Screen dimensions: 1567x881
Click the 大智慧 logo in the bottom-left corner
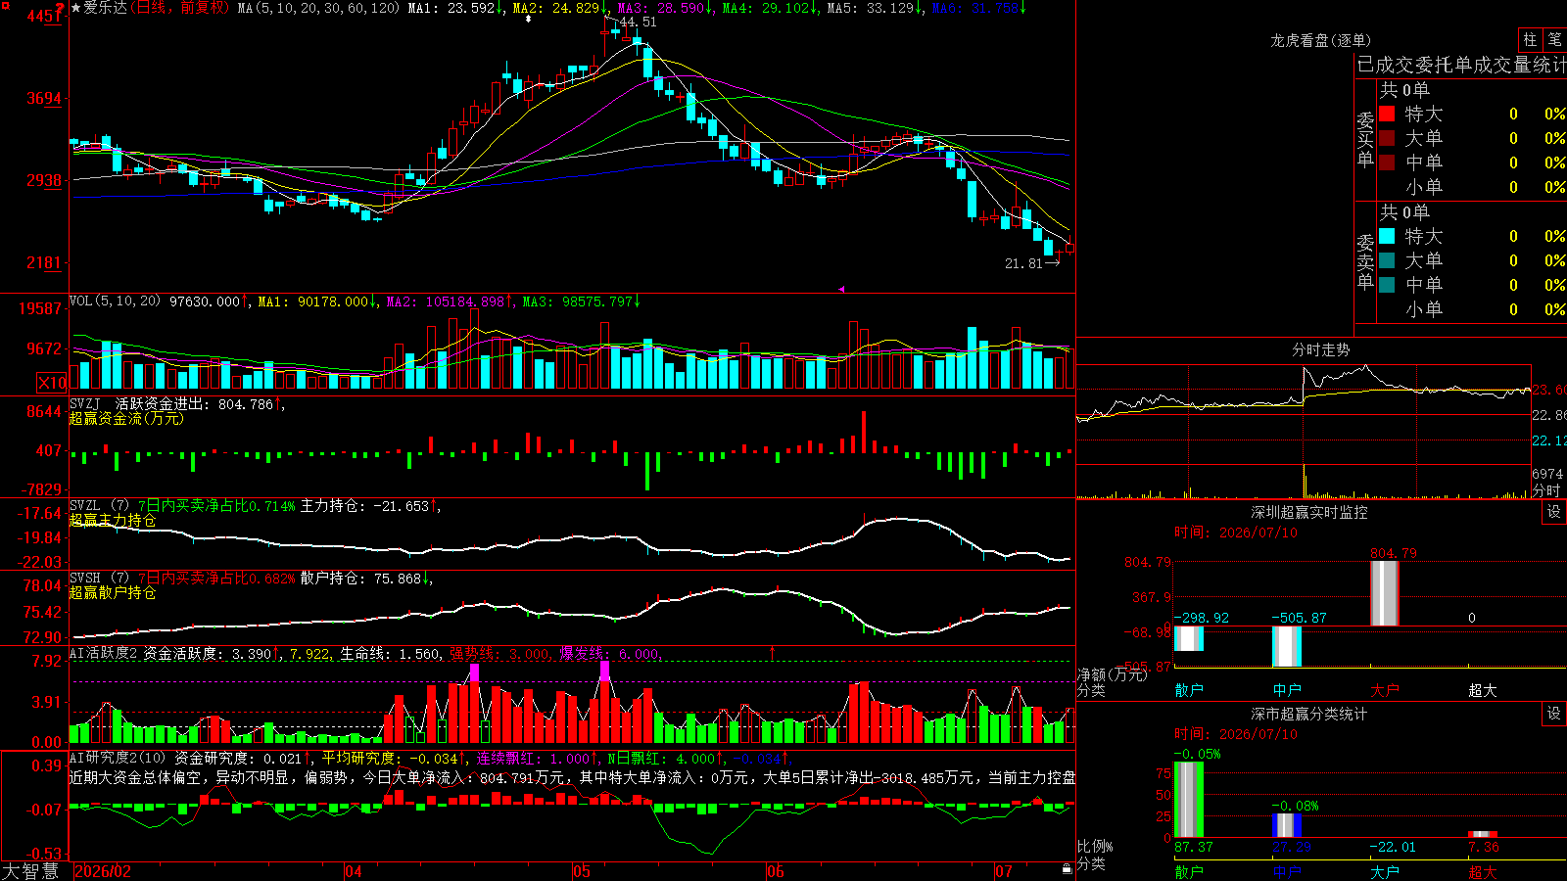coord(30,871)
